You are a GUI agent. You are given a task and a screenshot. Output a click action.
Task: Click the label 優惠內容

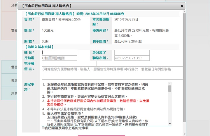click(x=100, y=30)
